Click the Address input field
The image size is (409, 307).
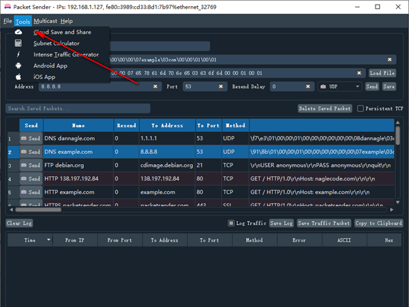point(99,86)
